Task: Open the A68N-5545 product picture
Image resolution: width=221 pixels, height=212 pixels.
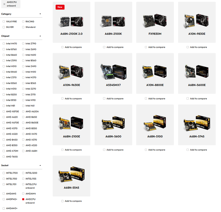Action: tap(72, 174)
